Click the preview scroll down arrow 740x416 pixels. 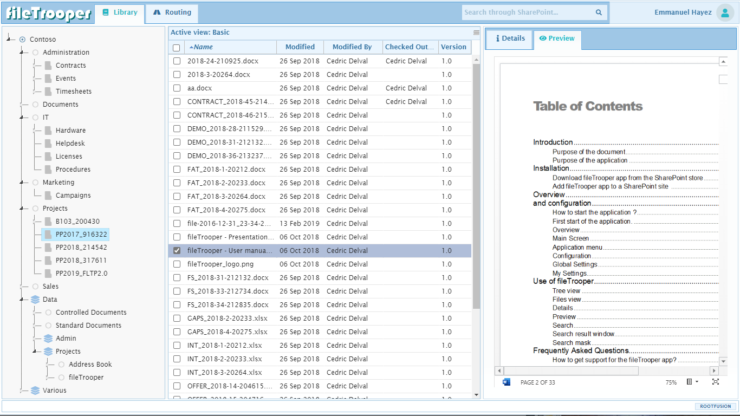tap(723, 361)
